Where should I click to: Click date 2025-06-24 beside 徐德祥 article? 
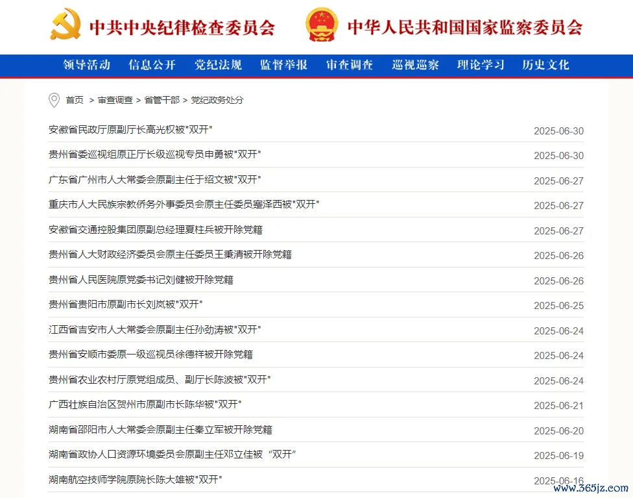click(x=558, y=356)
